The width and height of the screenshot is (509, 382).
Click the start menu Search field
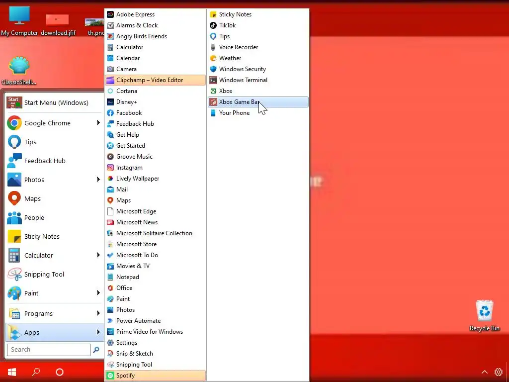(49, 350)
